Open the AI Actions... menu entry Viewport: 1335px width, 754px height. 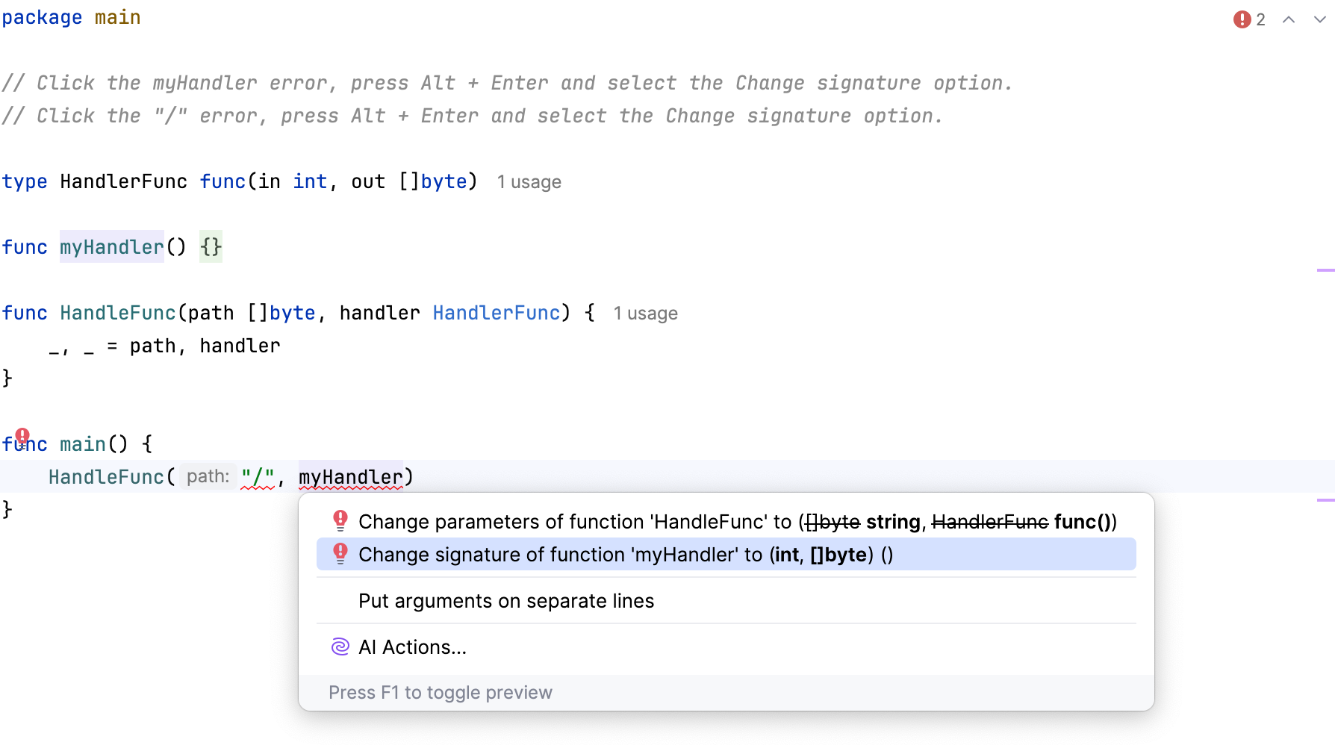click(x=726, y=646)
